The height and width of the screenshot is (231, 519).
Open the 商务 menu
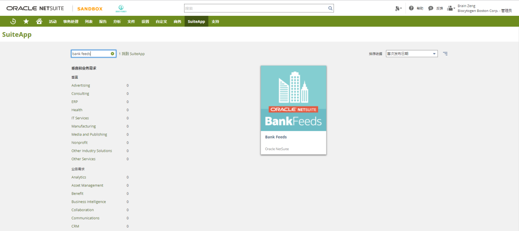pyautogui.click(x=177, y=22)
